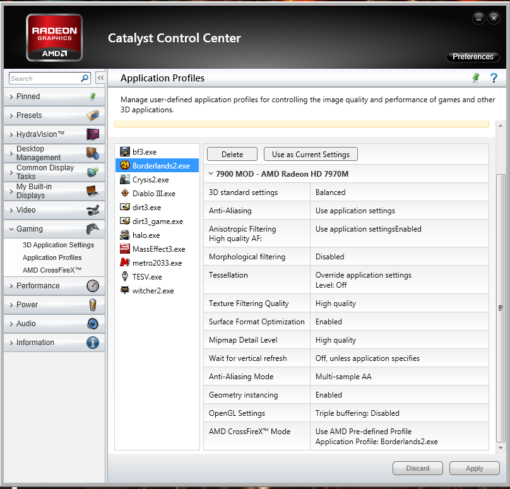The width and height of the screenshot is (510, 489).
Task: Expand the Video section
Action: click(11, 210)
